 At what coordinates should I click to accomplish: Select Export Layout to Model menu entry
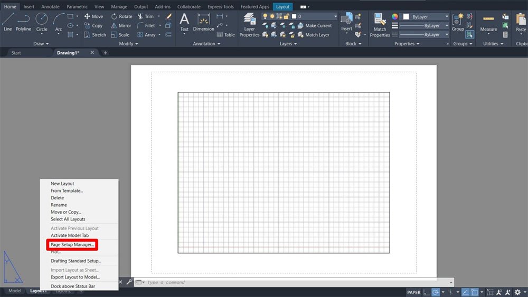point(75,277)
